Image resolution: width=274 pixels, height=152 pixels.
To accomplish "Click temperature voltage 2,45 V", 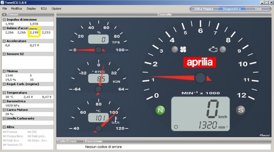I will pos(28,97).
